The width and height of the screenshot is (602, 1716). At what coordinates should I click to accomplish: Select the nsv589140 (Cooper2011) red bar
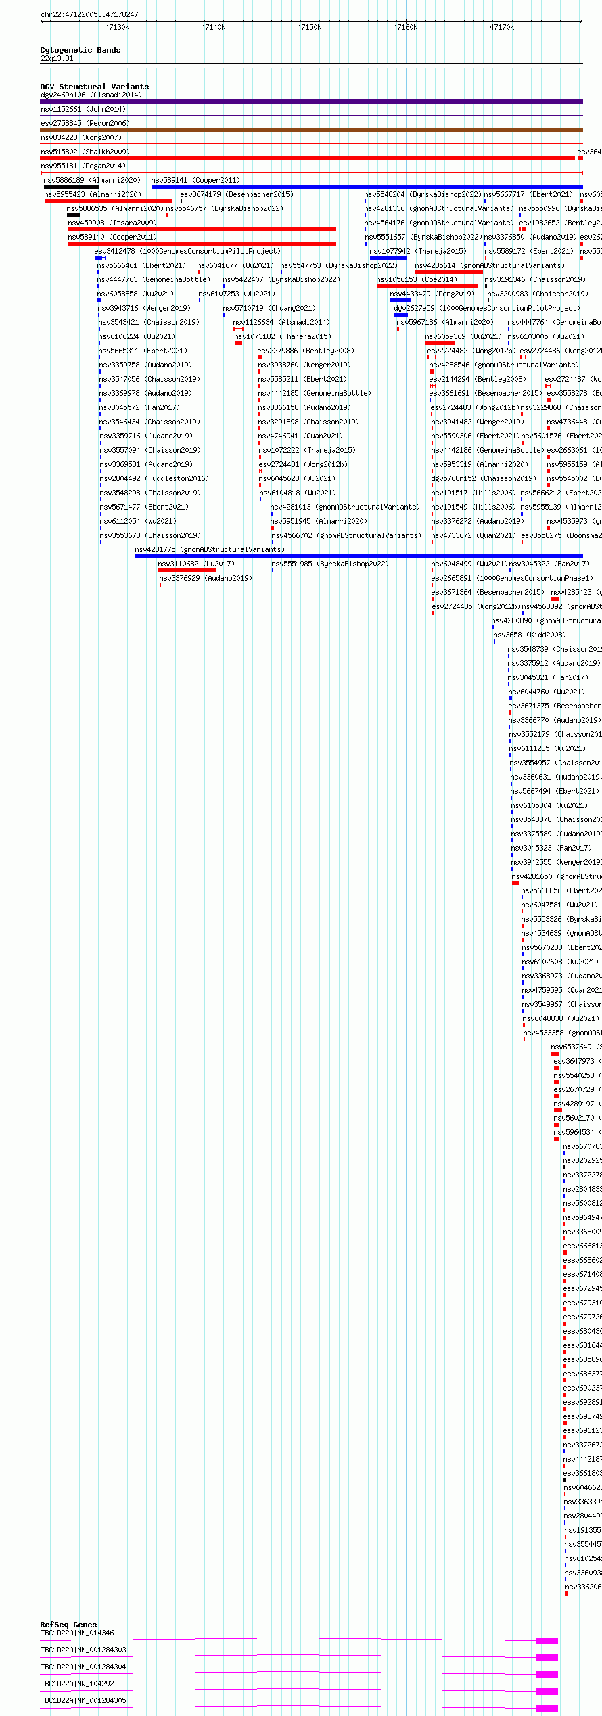coord(202,244)
